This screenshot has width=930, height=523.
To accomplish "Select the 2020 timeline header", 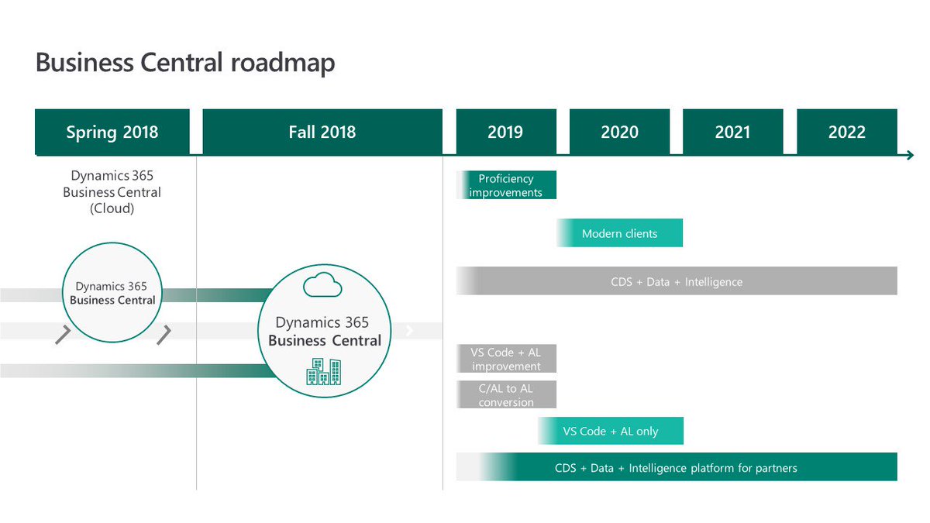I will (619, 132).
